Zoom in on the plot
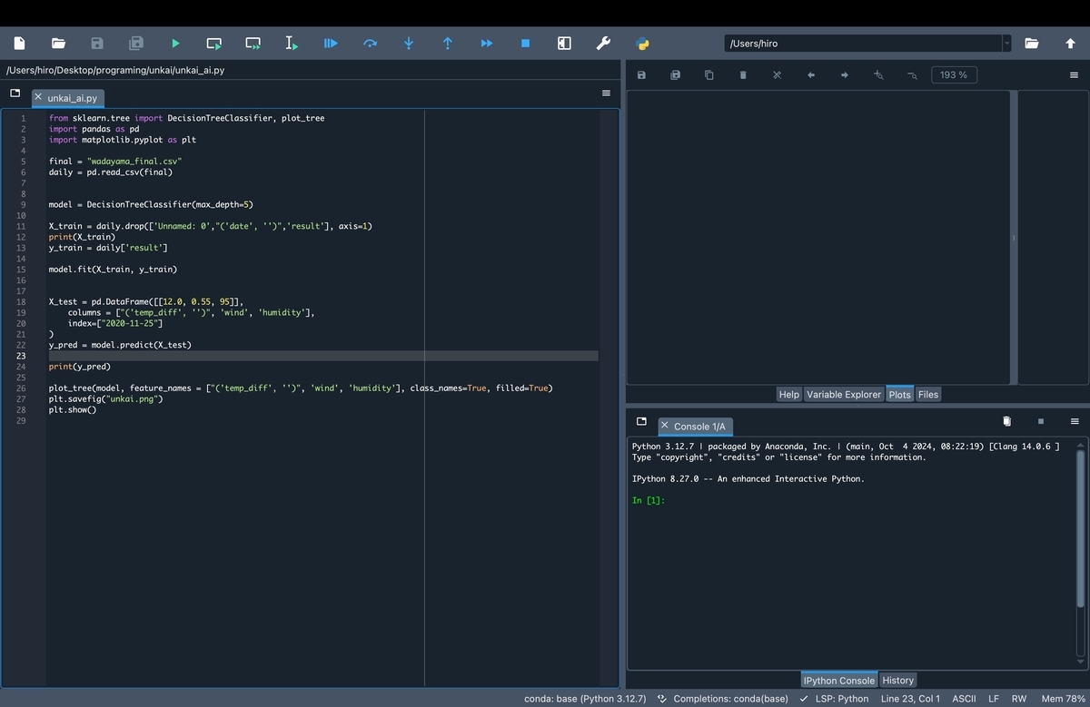Screen dimensions: 1090x707 [878, 75]
